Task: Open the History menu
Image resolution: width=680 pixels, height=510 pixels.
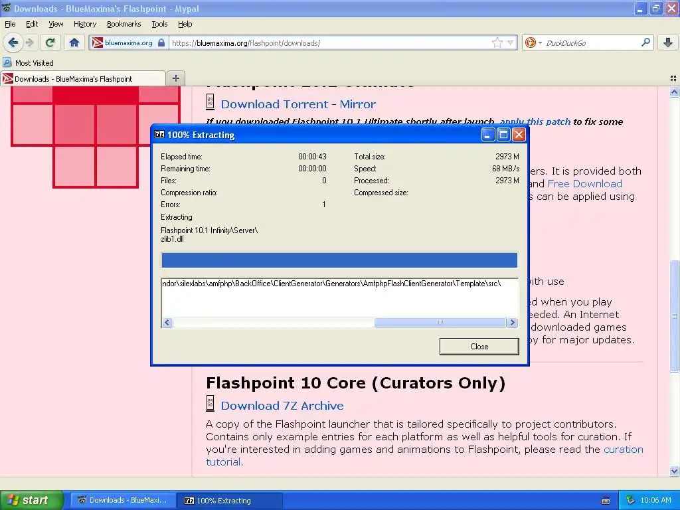Action: tap(85, 24)
